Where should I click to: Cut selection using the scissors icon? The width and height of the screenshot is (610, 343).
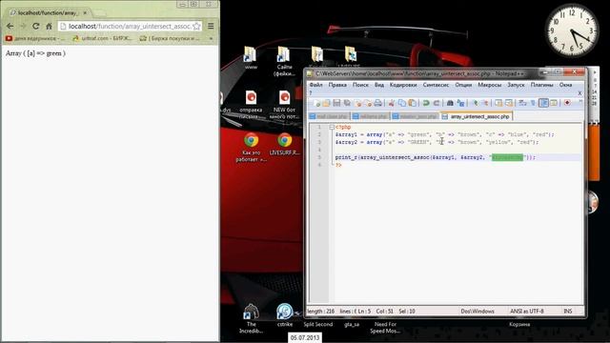click(392, 103)
